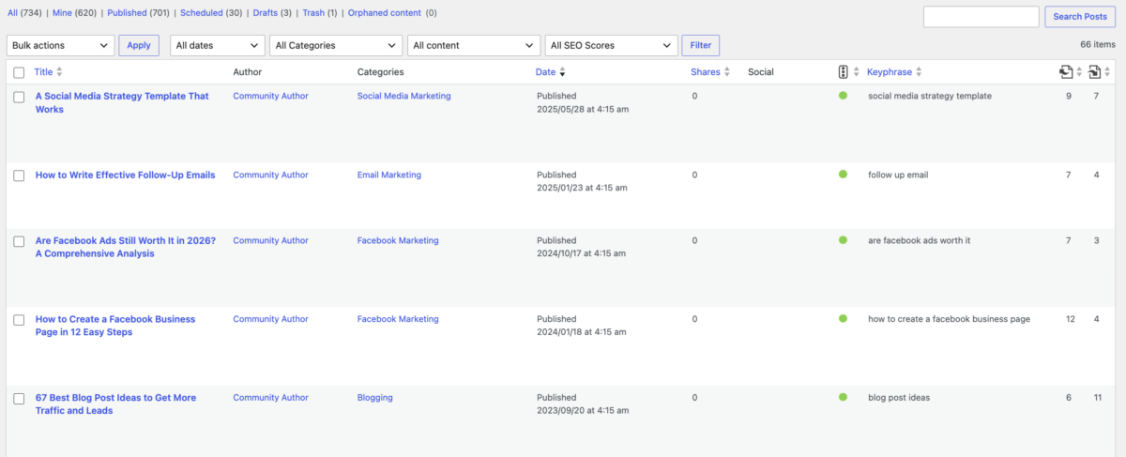Click Community Author on Follow-Up Emails row
This screenshot has width=1126, height=457.
270,175
